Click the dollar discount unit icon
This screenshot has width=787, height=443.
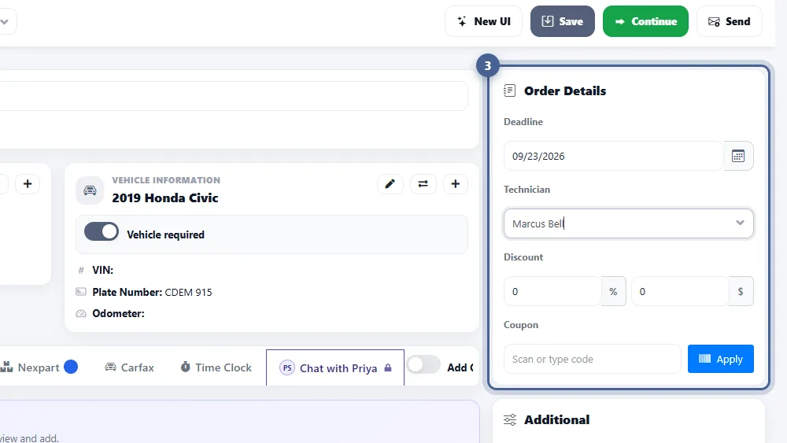[741, 291]
